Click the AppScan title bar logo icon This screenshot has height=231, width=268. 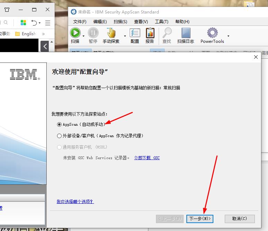(x=74, y=12)
